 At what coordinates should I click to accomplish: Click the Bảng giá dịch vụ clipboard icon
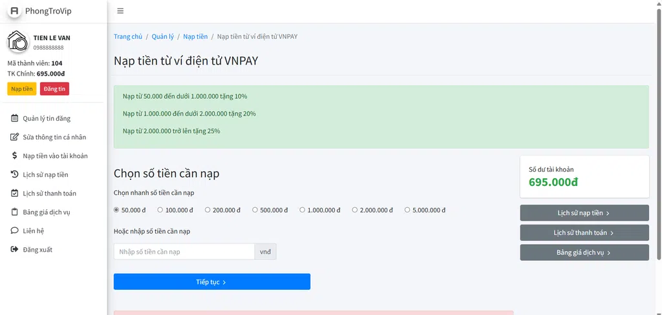(x=15, y=212)
